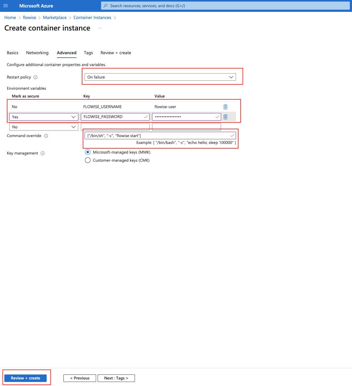Go to the Basics tab
This screenshot has width=352, height=386.
tap(12, 53)
